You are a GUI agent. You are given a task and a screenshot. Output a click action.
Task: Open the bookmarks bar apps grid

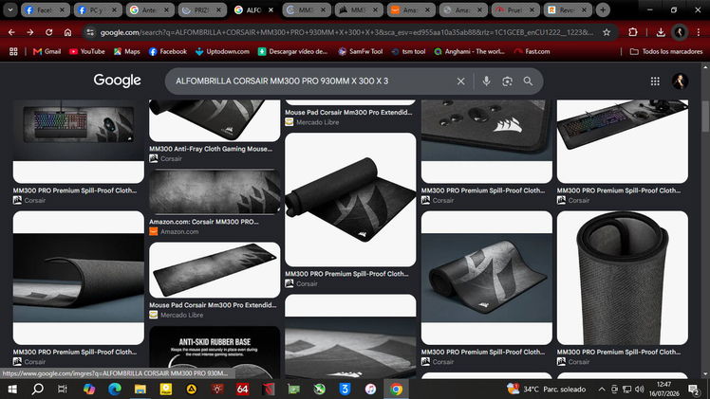pos(13,51)
